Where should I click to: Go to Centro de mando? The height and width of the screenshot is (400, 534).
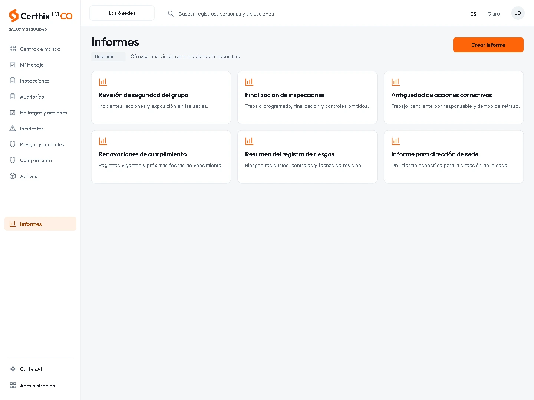(40, 49)
